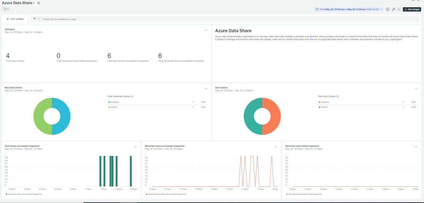Click the Sent shares widget title

pos(222,88)
